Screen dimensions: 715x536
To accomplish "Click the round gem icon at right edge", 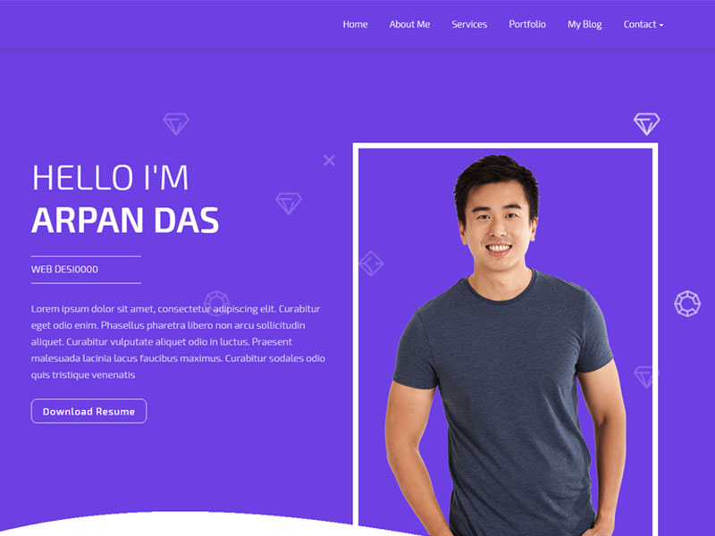I will (687, 304).
